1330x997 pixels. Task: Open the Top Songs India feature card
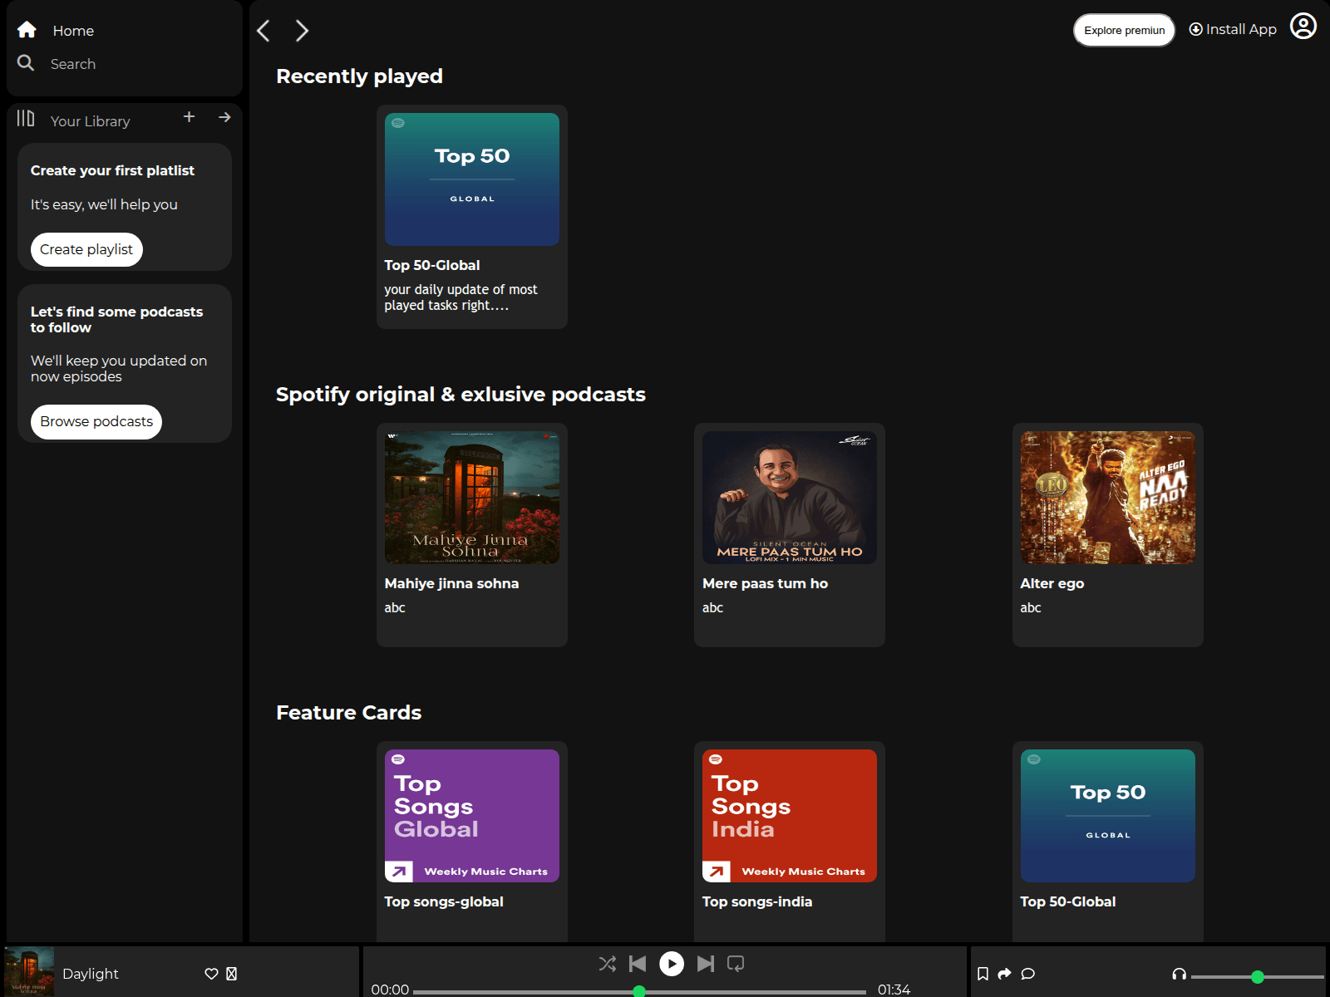pos(790,816)
